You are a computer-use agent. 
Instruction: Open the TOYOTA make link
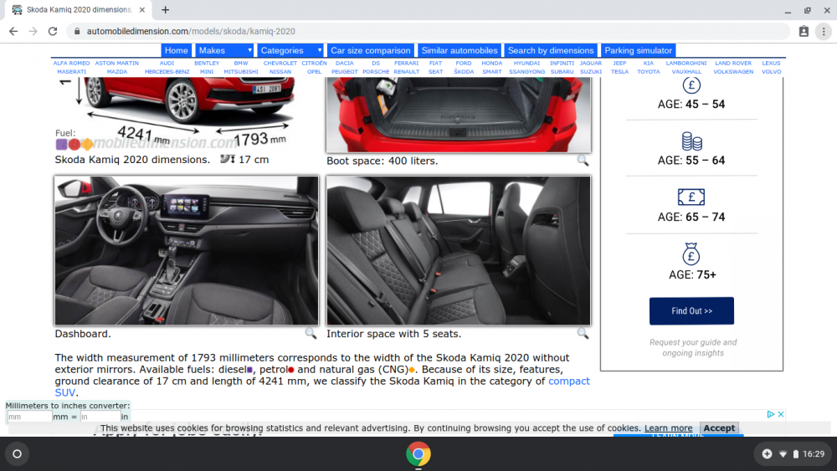pyautogui.click(x=648, y=71)
